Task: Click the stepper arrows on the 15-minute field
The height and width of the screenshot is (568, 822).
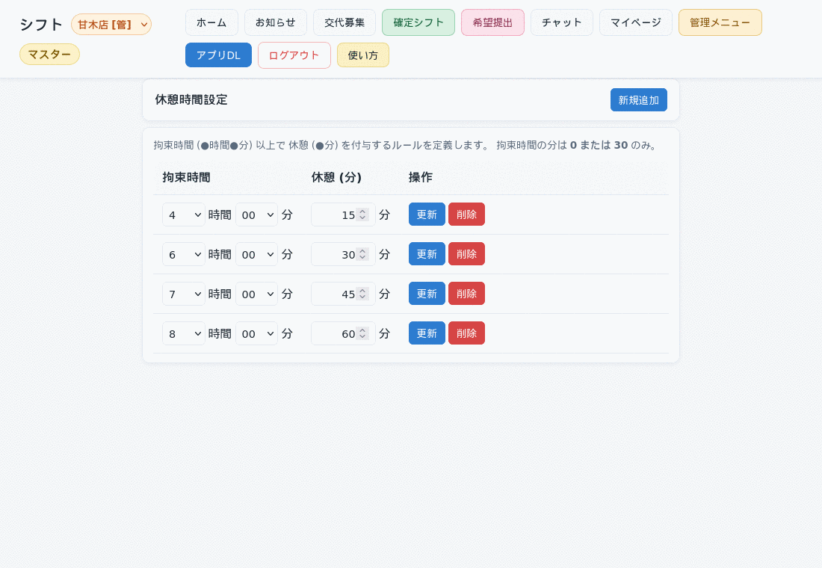Action: (362, 214)
